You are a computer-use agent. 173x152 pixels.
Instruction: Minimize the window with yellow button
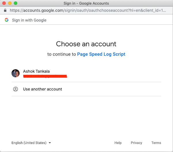(10, 3)
